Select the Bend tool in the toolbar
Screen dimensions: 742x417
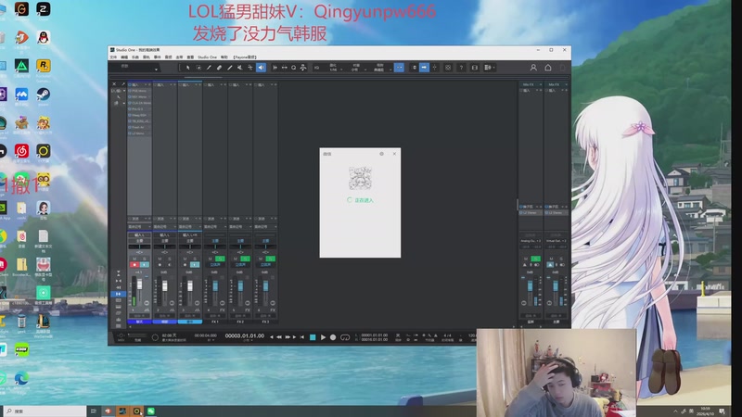click(x=250, y=68)
